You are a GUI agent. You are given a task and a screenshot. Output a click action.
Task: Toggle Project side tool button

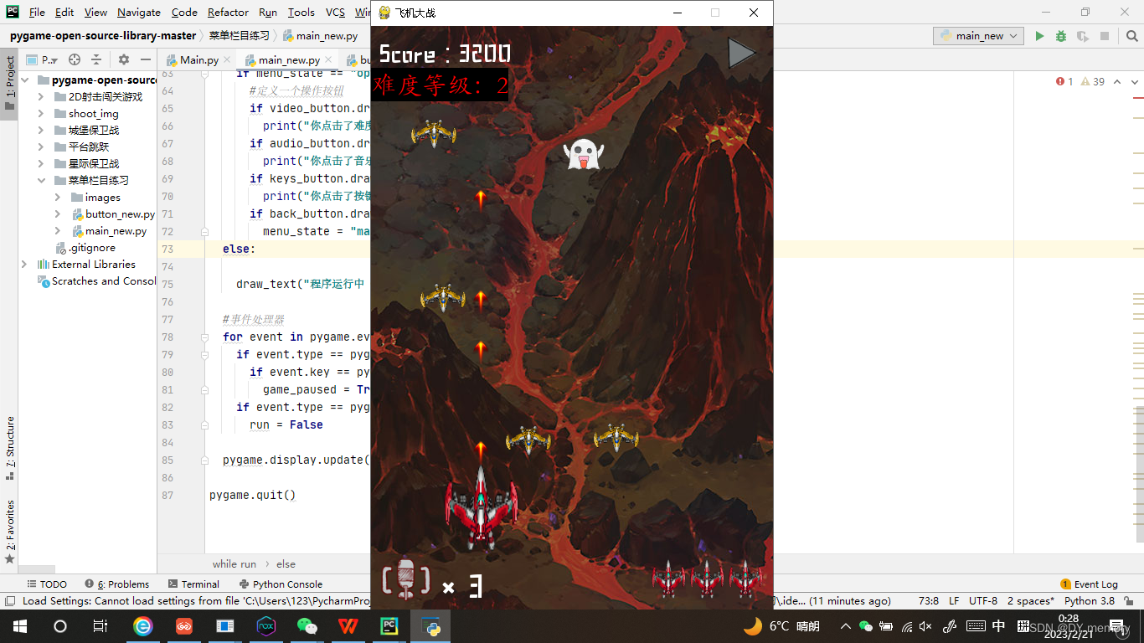9,83
